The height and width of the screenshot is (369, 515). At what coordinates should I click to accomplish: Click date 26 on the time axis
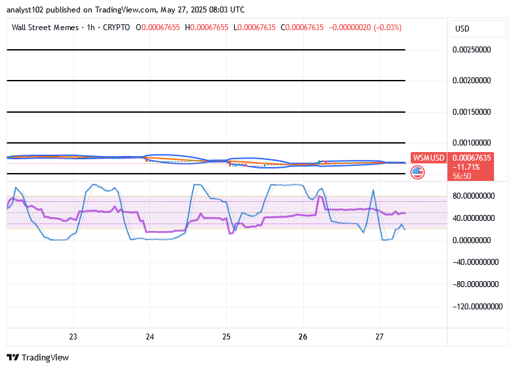tap(303, 337)
